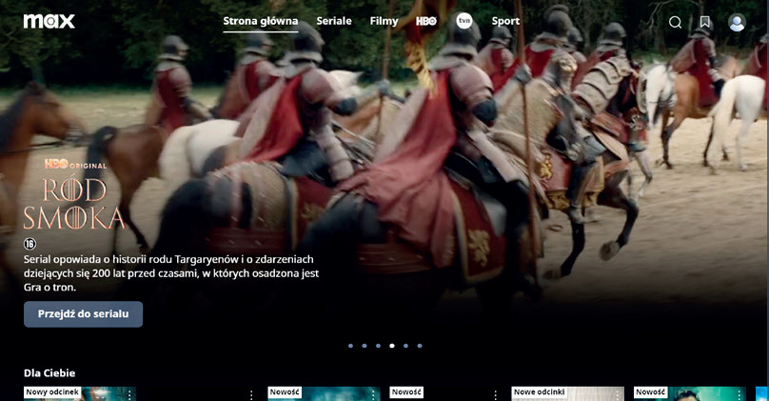Jump to the fifth hero carousel dot
769x401 pixels.
pos(405,346)
